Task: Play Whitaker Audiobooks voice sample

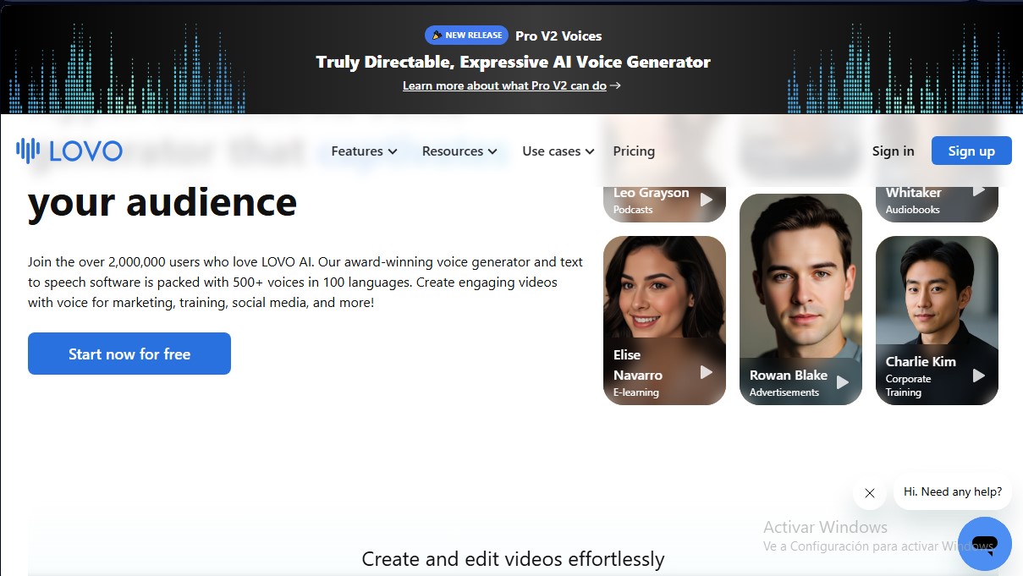Action: tap(979, 191)
